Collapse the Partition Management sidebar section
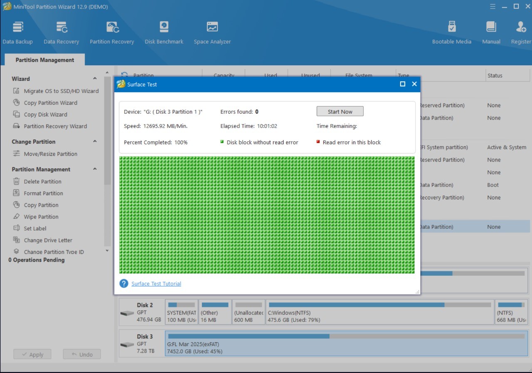Screen dimensions: 532x373 click(x=95, y=169)
